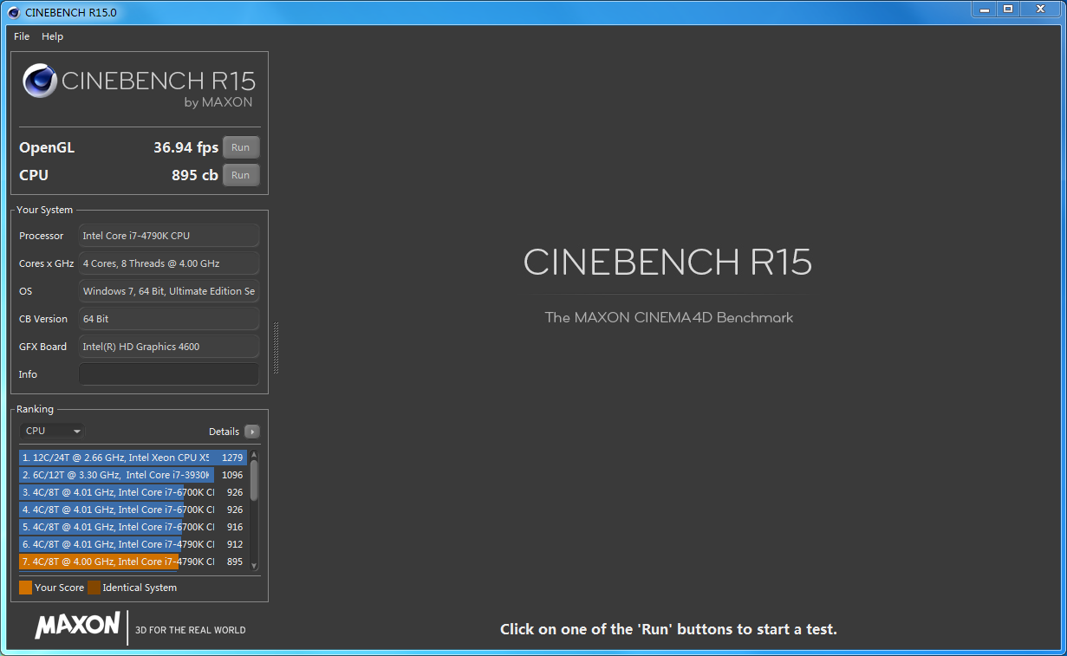Run the OpenGL benchmark test
This screenshot has height=656, width=1067.
coord(241,147)
